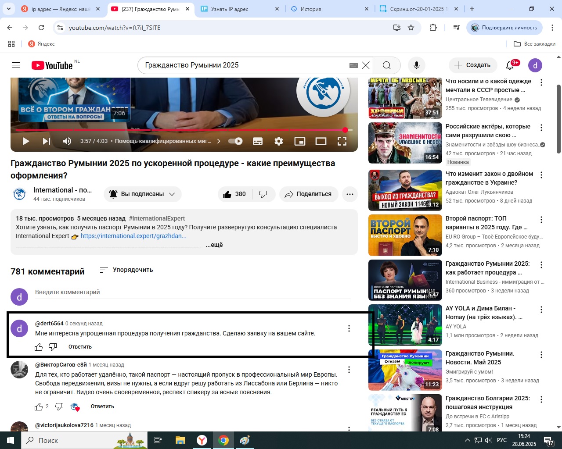Toggle theater mode view
Screen dimensions: 562x449
click(321, 141)
